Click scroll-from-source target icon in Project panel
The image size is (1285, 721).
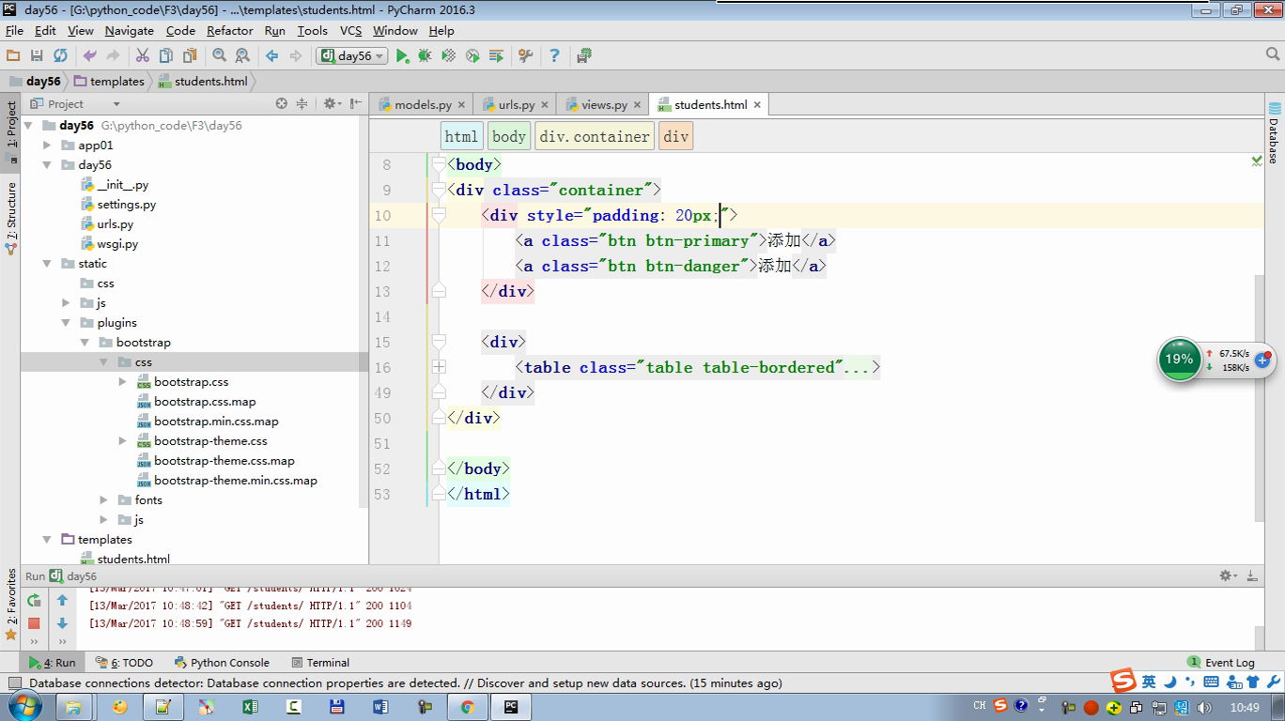tap(281, 104)
